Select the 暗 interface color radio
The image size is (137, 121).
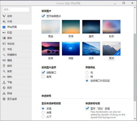click(87, 77)
